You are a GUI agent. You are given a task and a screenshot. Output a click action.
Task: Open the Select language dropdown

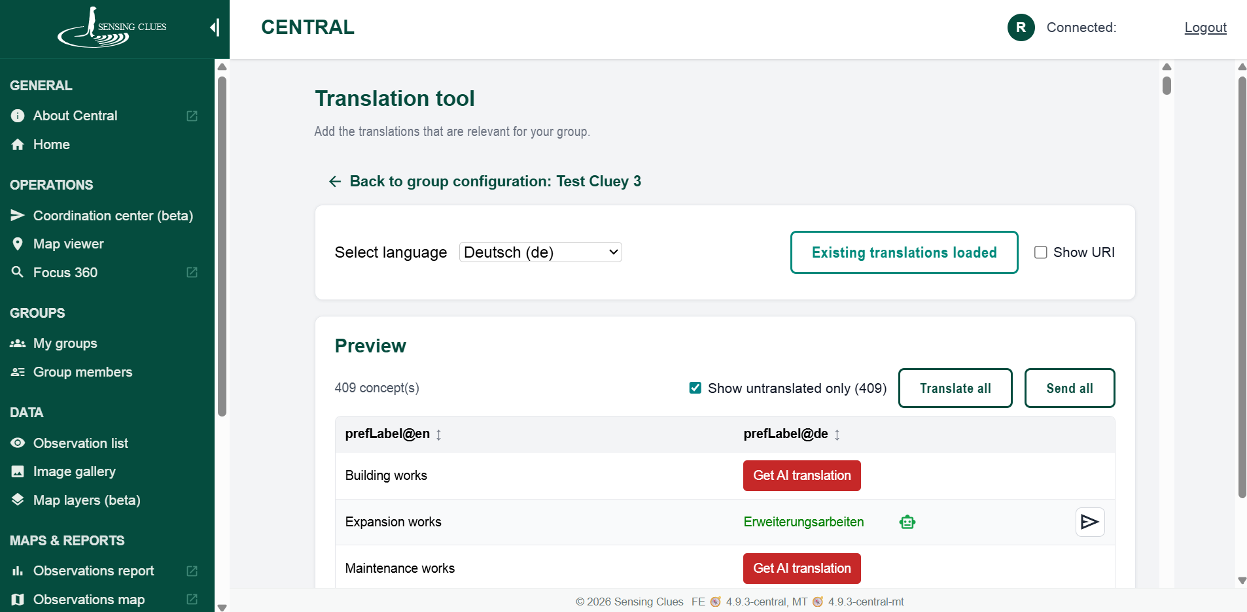pos(540,252)
